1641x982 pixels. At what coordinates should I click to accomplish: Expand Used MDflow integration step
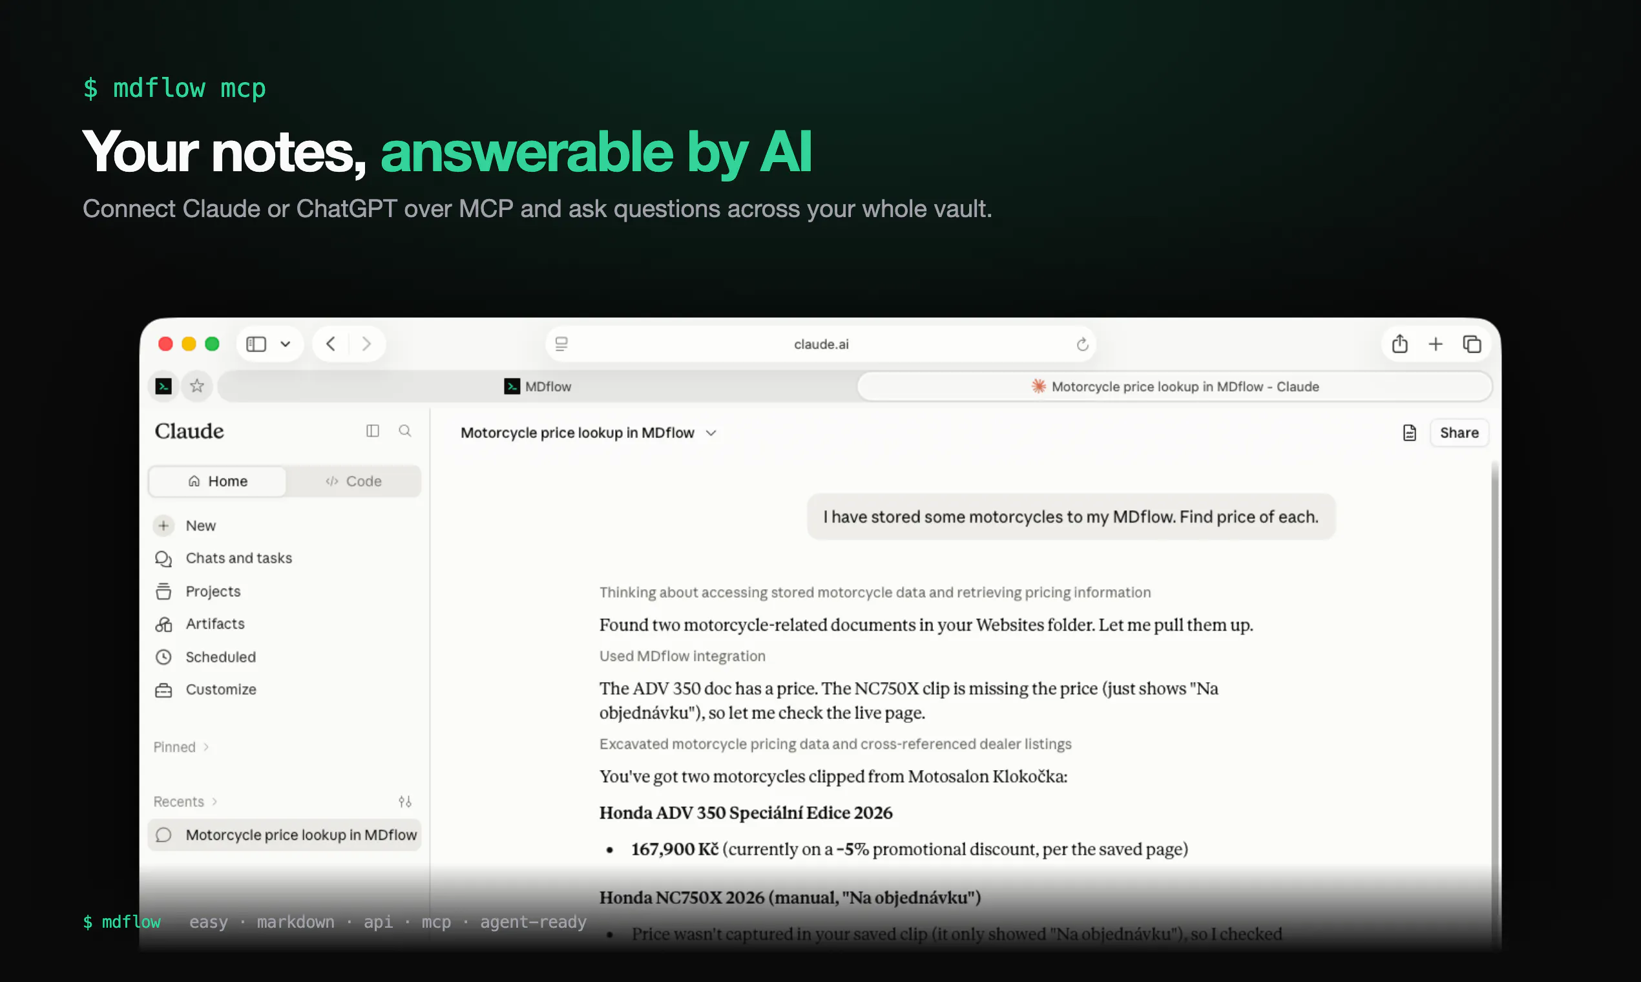(682, 656)
